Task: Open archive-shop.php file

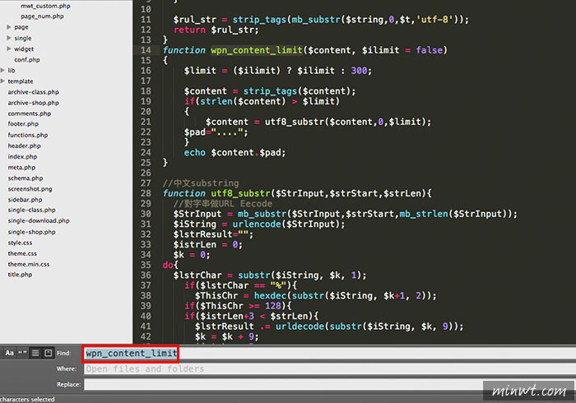Action: [34, 103]
